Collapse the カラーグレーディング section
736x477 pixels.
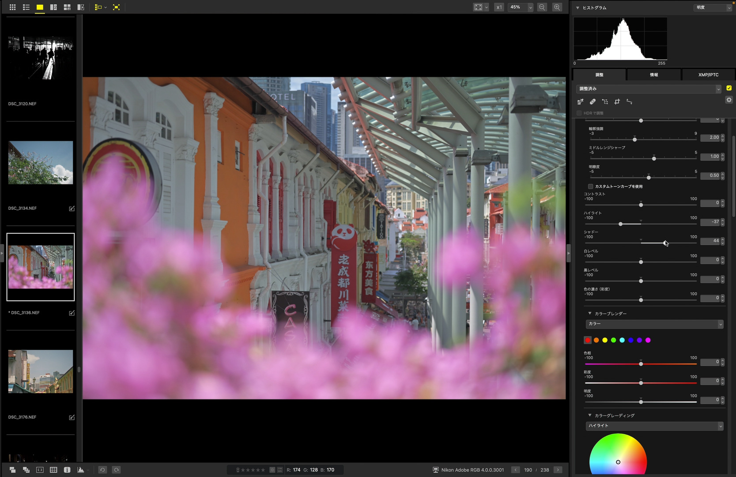tap(590, 415)
